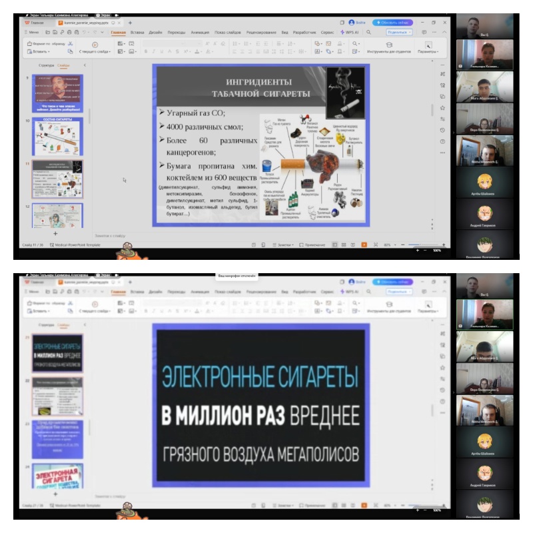Screen dimensions: 533x533
Task: Click zoom-in plus right of upper zoom slider
Action: point(444,245)
